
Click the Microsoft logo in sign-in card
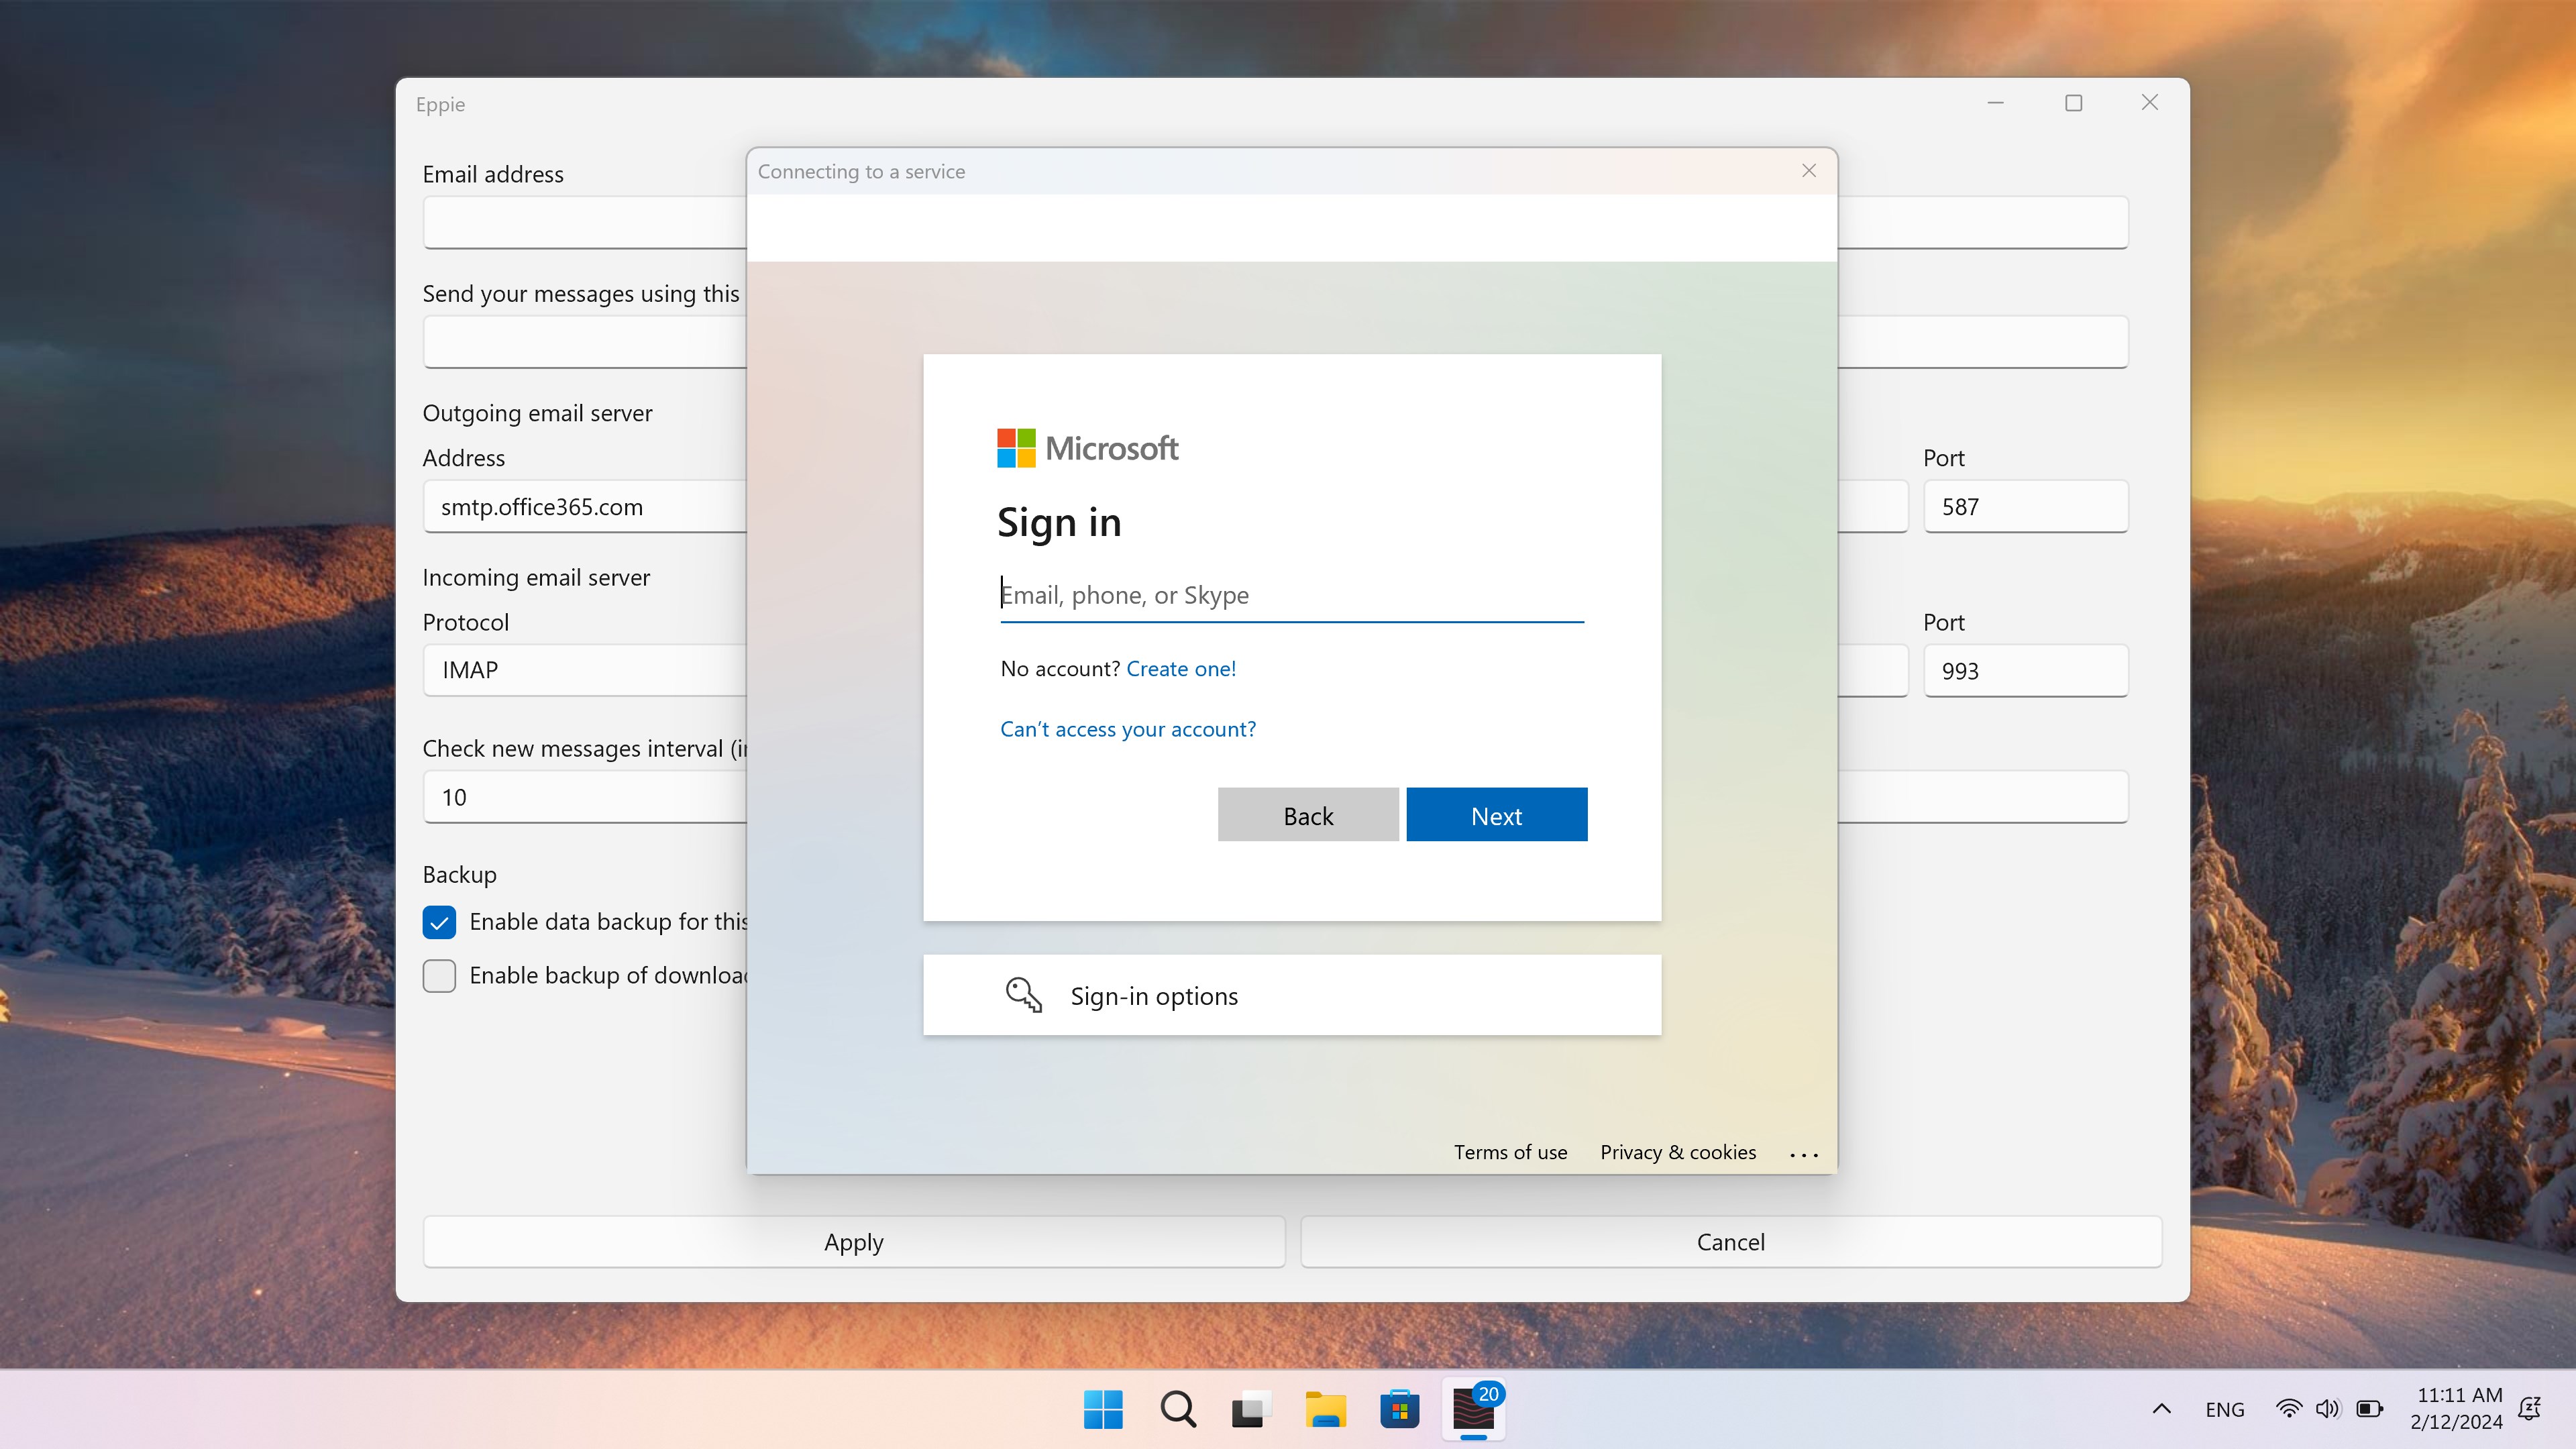coord(1087,448)
